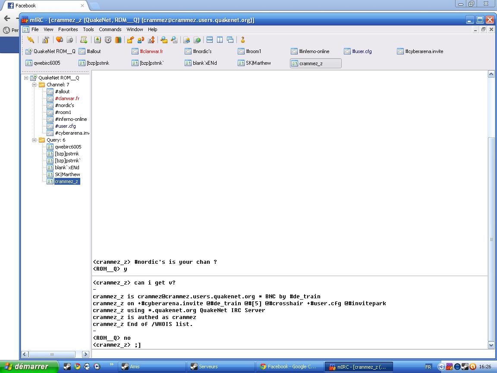This screenshot has height=373, width=497.
Task: Click the Send File folder-arrow icon
Action: coord(130,40)
